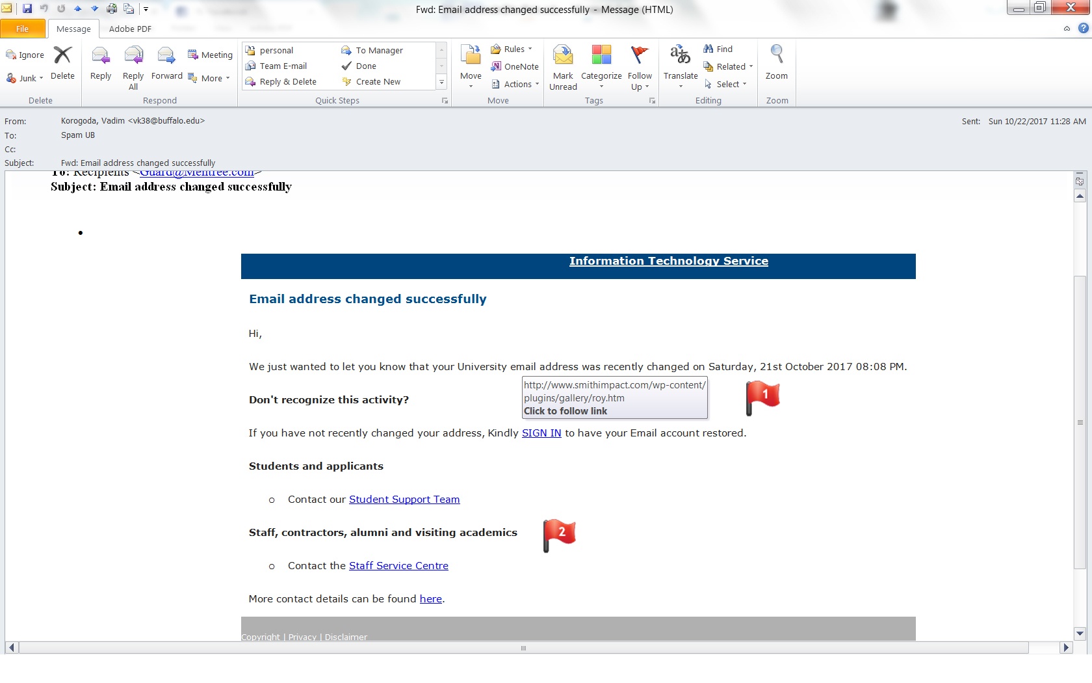Click the Save icon in the quick access toolbar
The height and width of the screenshot is (683, 1092).
tap(27, 9)
